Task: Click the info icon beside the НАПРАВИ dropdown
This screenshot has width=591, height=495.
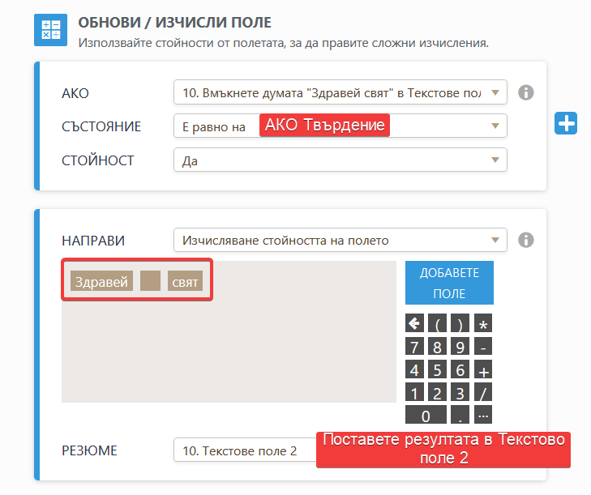Action: click(x=525, y=240)
